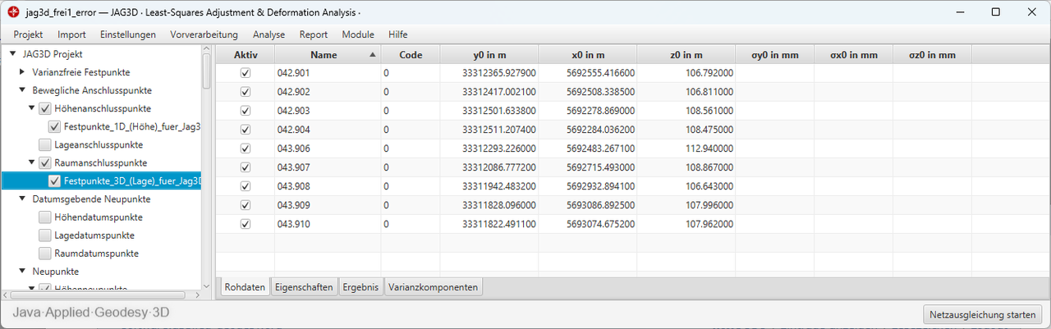Sort table by z0 in m header
1051x329 pixels.
pyautogui.click(x=686, y=55)
